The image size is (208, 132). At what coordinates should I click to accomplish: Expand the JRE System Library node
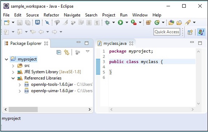(x=13, y=72)
